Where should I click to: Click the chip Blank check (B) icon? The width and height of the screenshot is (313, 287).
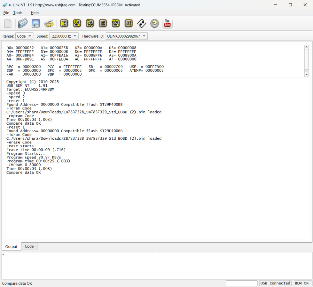(129, 23)
